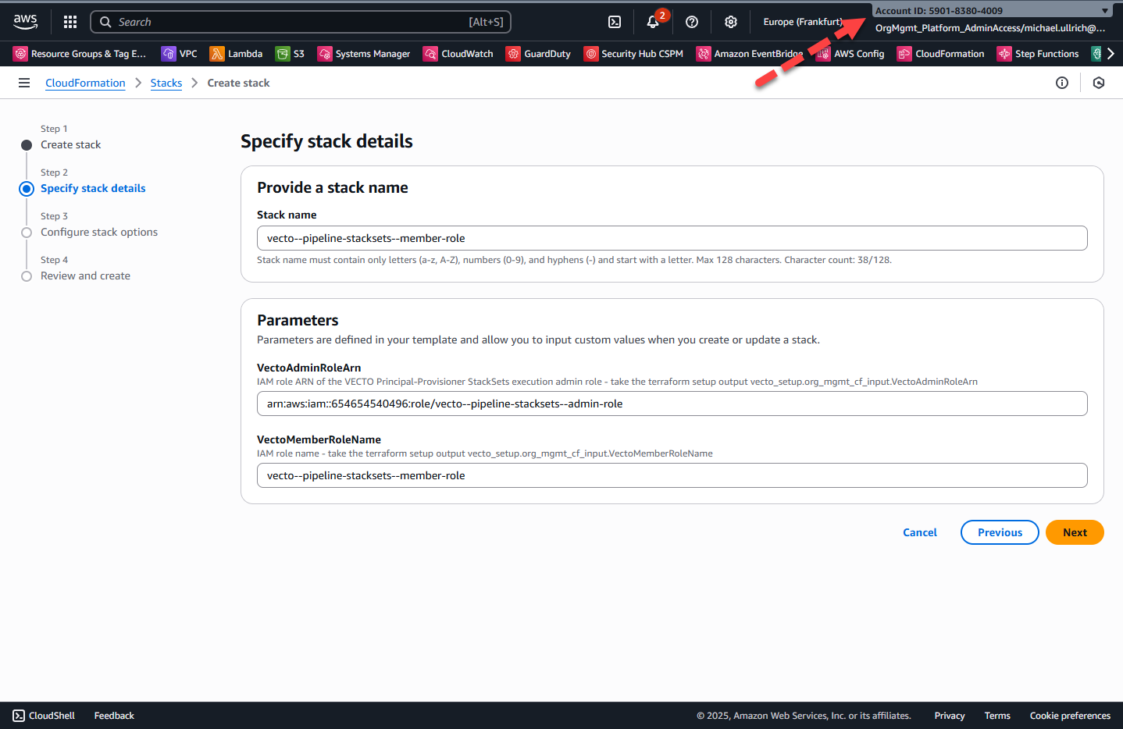
Task: Cancel the stack creation
Action: [x=919, y=532]
